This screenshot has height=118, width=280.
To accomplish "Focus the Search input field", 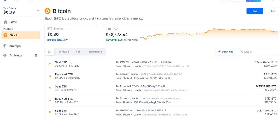I will pyautogui.click(x=259, y=52).
